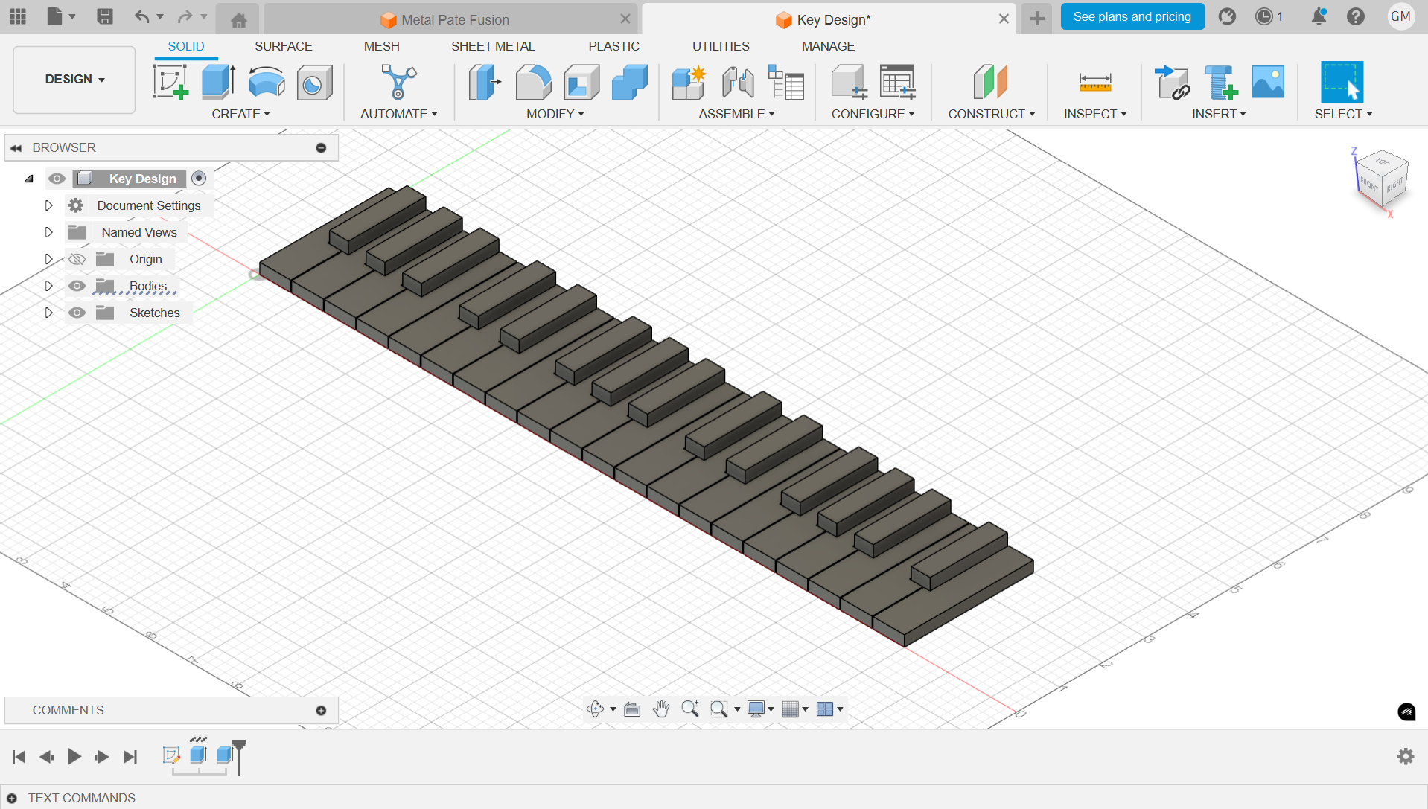Play the timeline
Screen dimensions: 1428x809
(74, 756)
